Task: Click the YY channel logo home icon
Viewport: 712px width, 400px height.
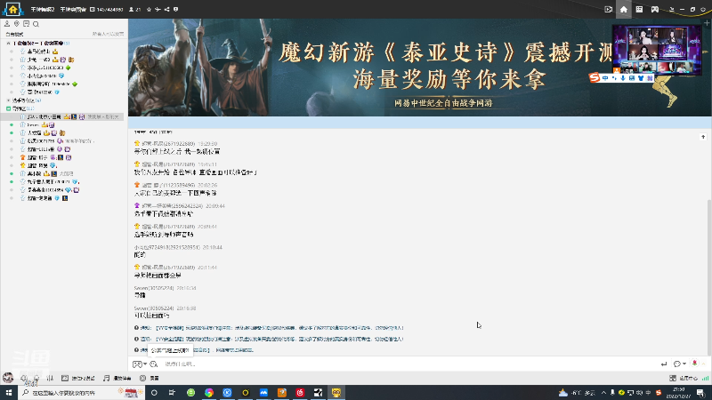Action: point(12,9)
